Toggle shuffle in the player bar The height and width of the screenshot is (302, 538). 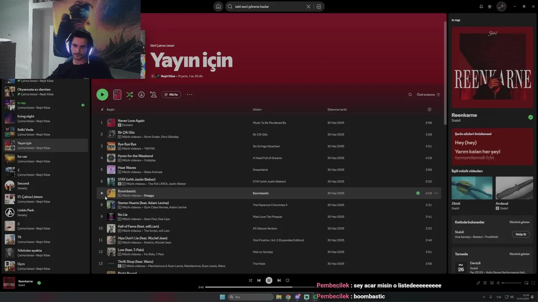(250, 280)
